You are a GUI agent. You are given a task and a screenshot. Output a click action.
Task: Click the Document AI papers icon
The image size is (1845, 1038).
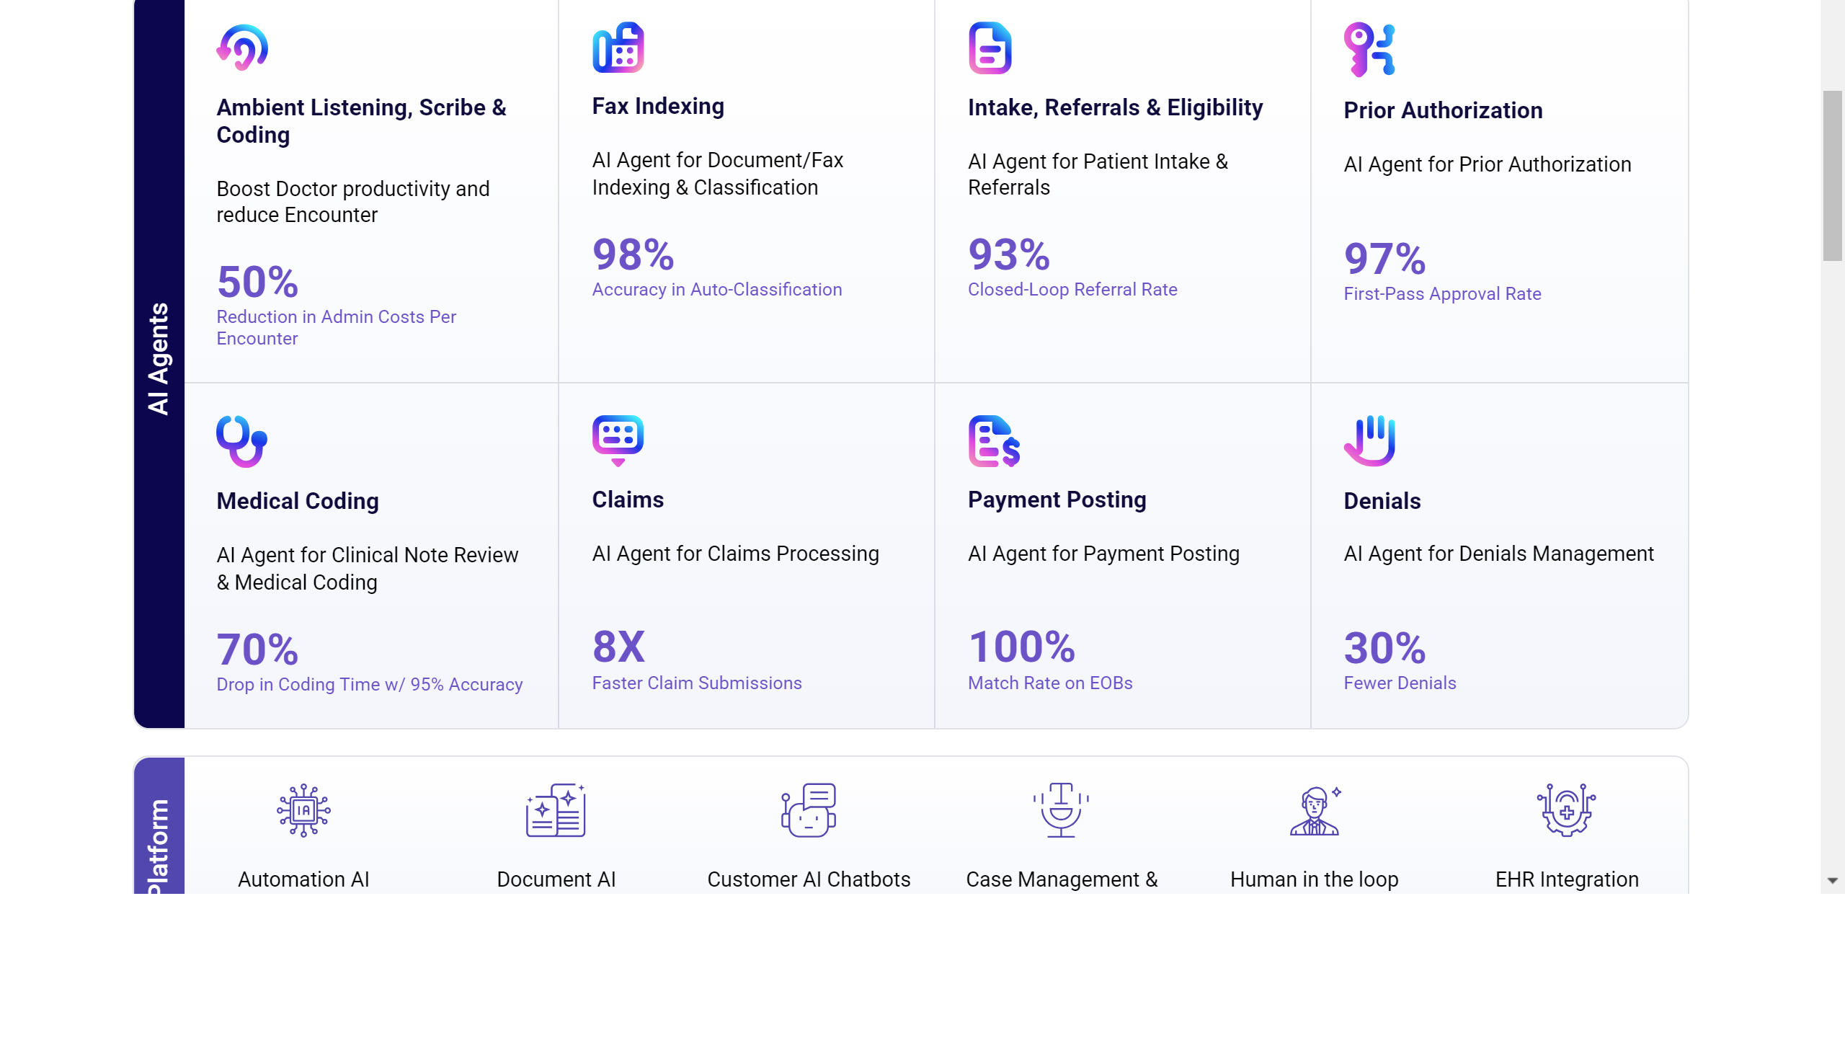tap(556, 810)
